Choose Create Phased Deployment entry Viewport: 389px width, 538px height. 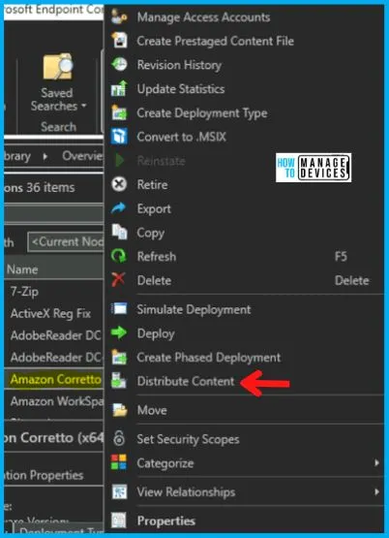(209, 357)
